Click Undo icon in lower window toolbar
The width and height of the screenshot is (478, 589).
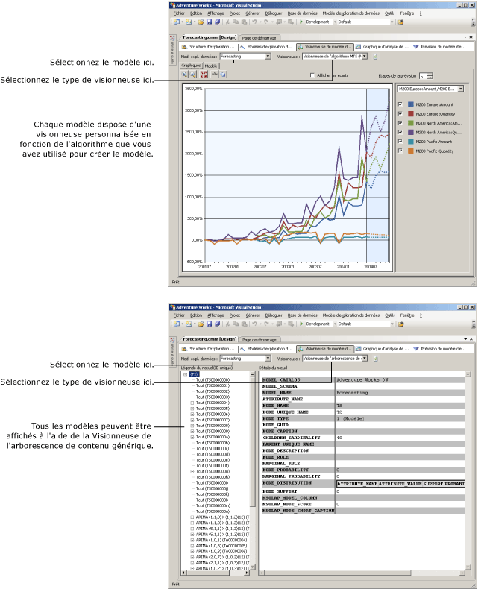254,324
